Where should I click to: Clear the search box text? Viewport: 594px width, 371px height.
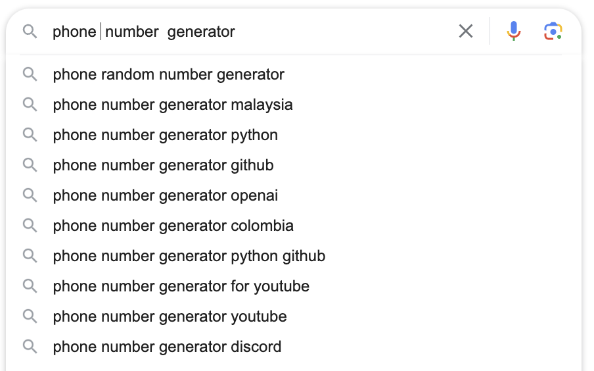pyautogui.click(x=466, y=31)
